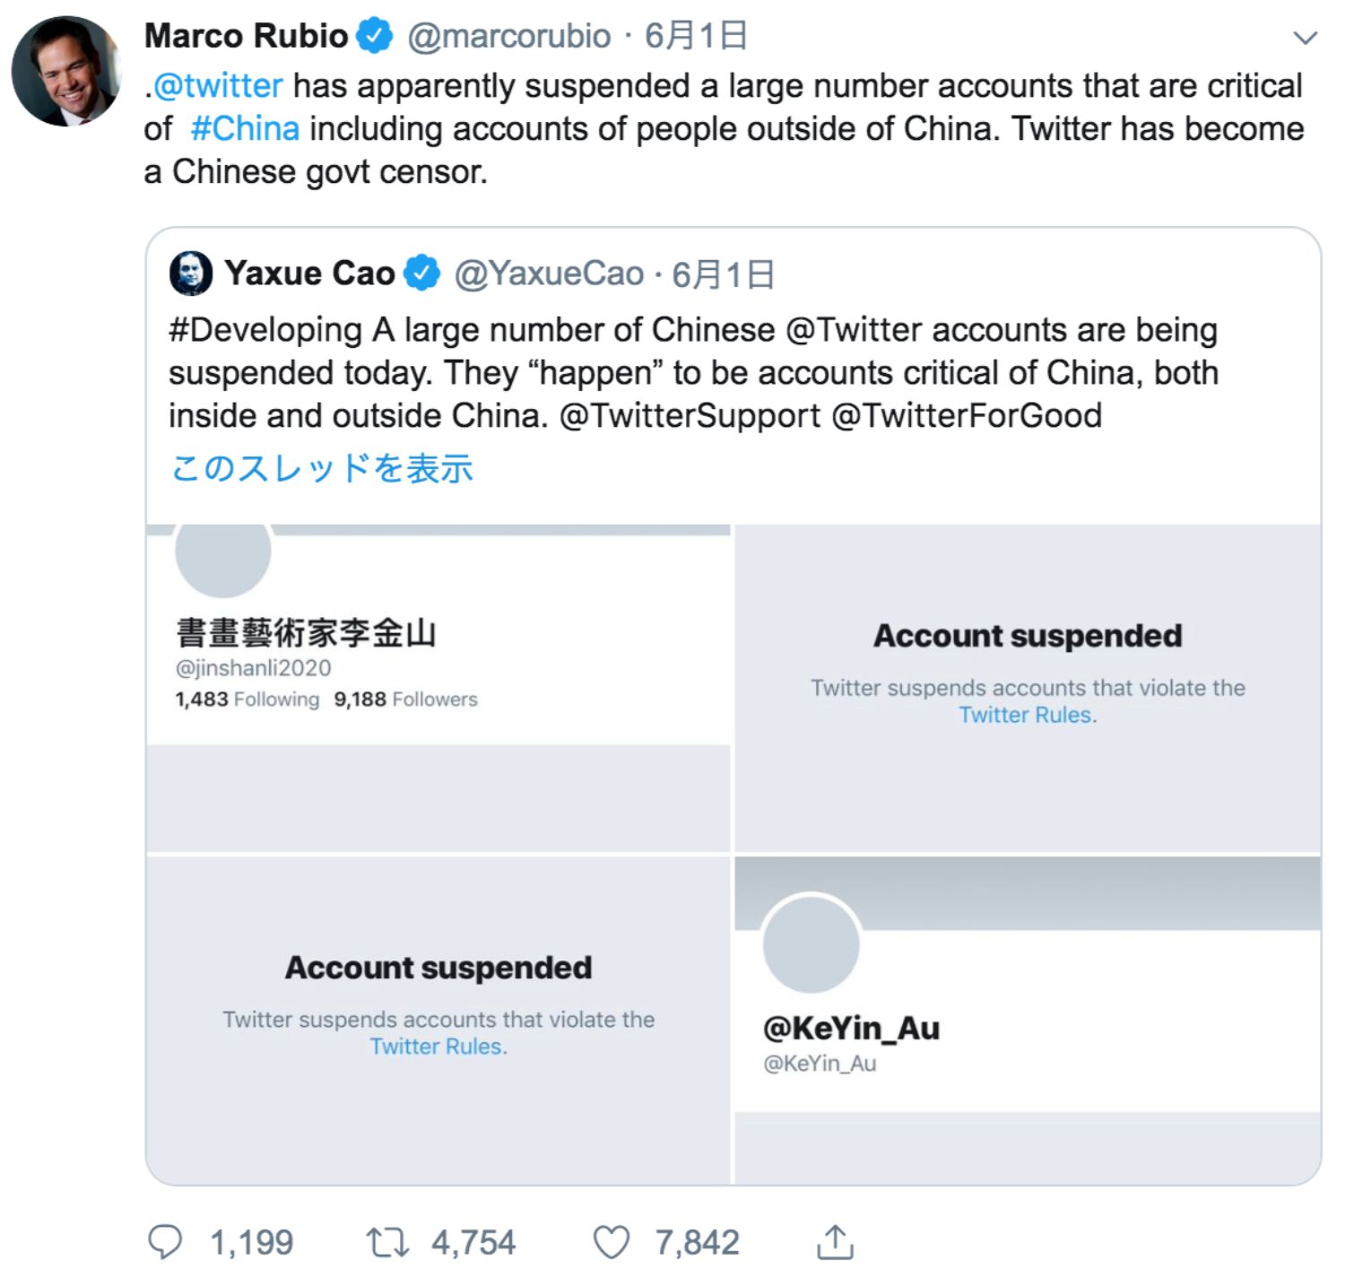1345x1286 pixels.
Task: Open Twitter Rules link in top-right image
Action: (x=1025, y=715)
